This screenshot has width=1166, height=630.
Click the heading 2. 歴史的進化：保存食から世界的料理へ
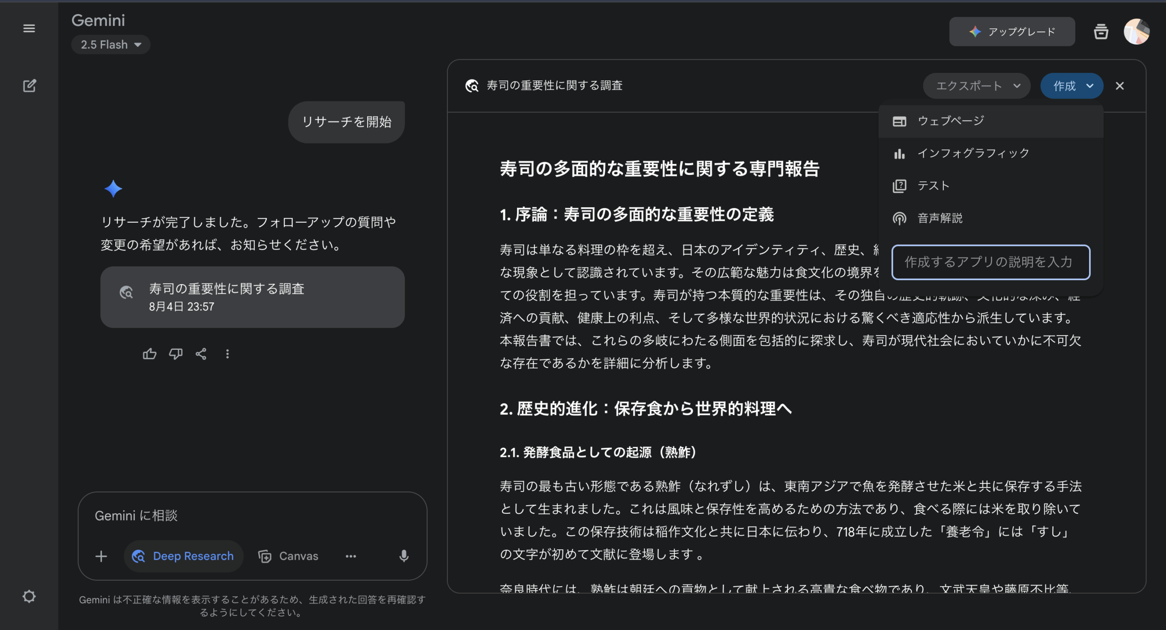point(646,409)
